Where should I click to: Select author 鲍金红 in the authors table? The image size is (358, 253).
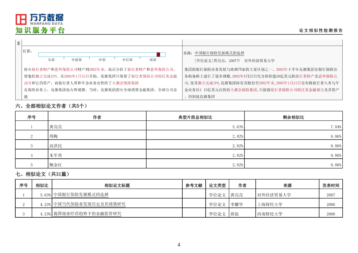click(x=56, y=165)
